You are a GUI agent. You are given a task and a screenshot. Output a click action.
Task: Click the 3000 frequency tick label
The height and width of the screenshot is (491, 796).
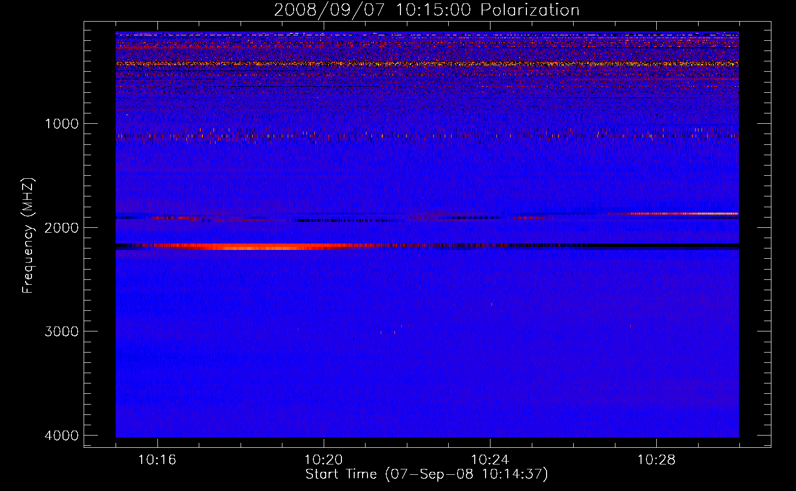tap(61, 331)
